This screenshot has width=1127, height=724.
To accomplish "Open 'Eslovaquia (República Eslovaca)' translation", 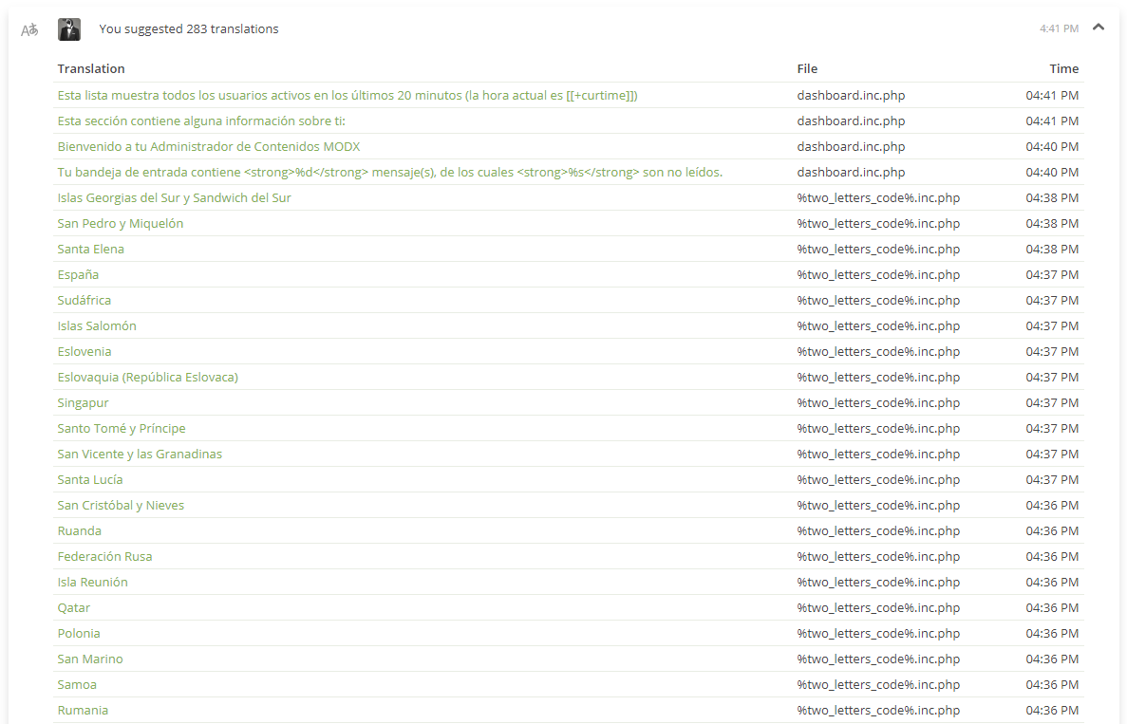I will tap(147, 377).
